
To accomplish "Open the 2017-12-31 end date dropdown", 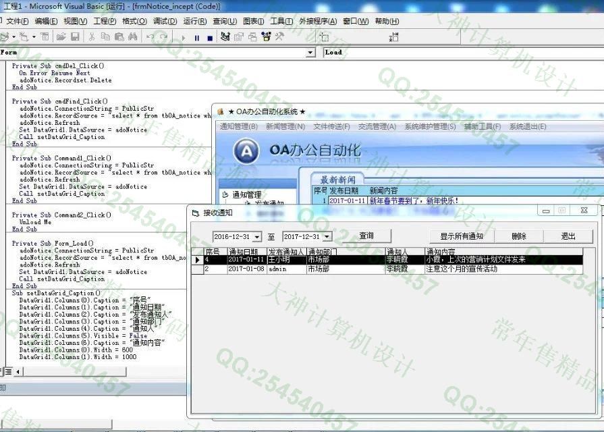I will click(x=327, y=237).
